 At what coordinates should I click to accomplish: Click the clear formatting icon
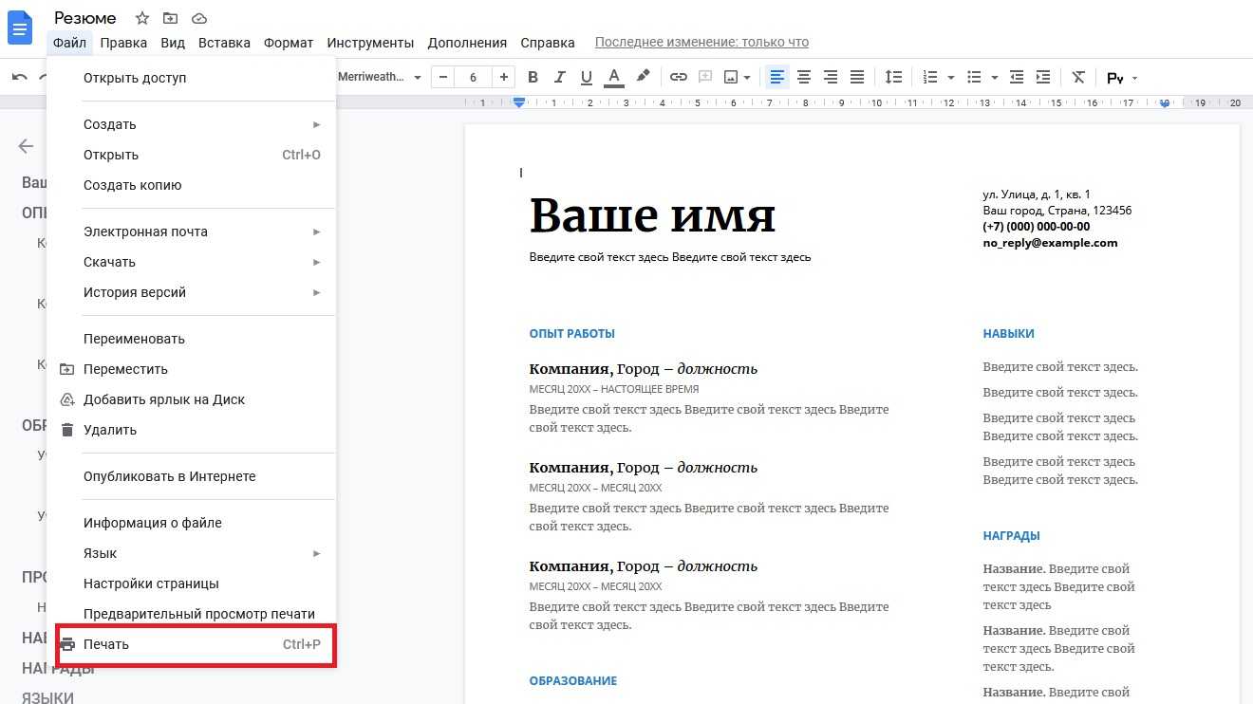(1078, 77)
